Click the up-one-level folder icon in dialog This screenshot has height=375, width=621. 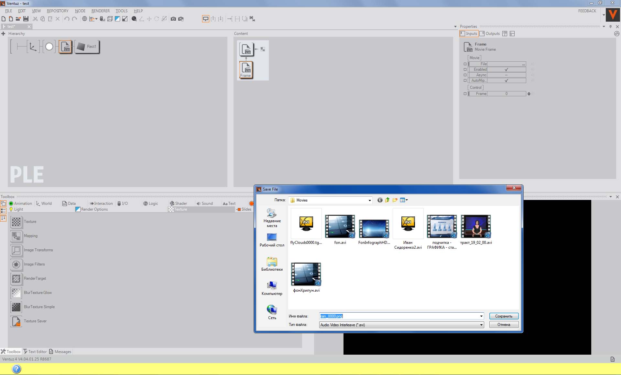387,200
